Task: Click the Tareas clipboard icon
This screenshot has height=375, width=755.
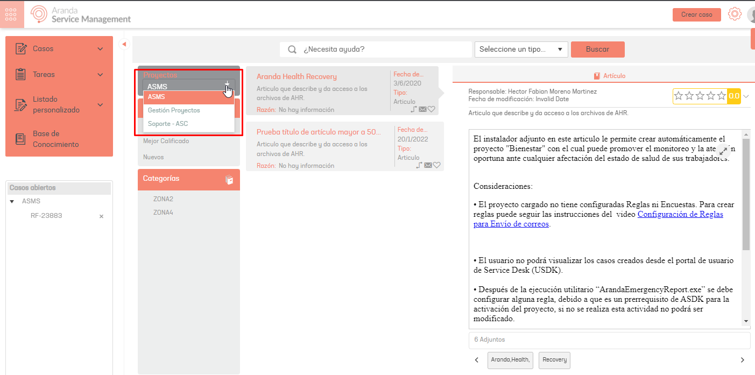Action: (x=21, y=74)
